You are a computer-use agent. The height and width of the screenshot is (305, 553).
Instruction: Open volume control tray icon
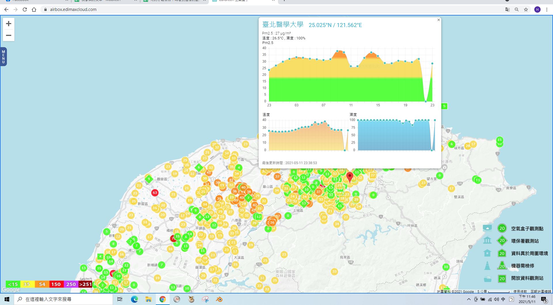click(496, 299)
